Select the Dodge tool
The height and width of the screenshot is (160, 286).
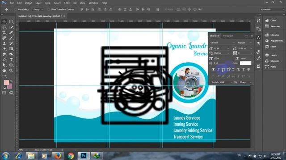[11, 54]
